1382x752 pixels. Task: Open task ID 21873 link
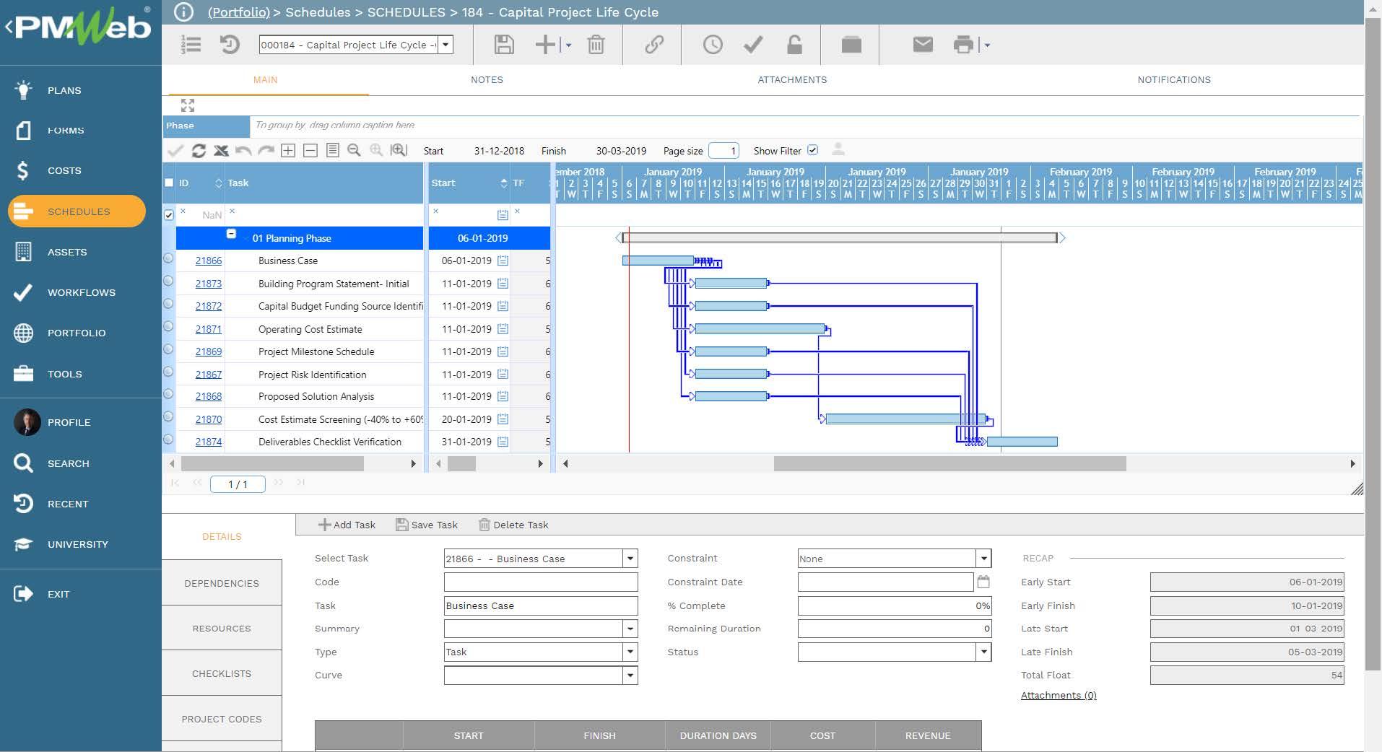click(209, 284)
